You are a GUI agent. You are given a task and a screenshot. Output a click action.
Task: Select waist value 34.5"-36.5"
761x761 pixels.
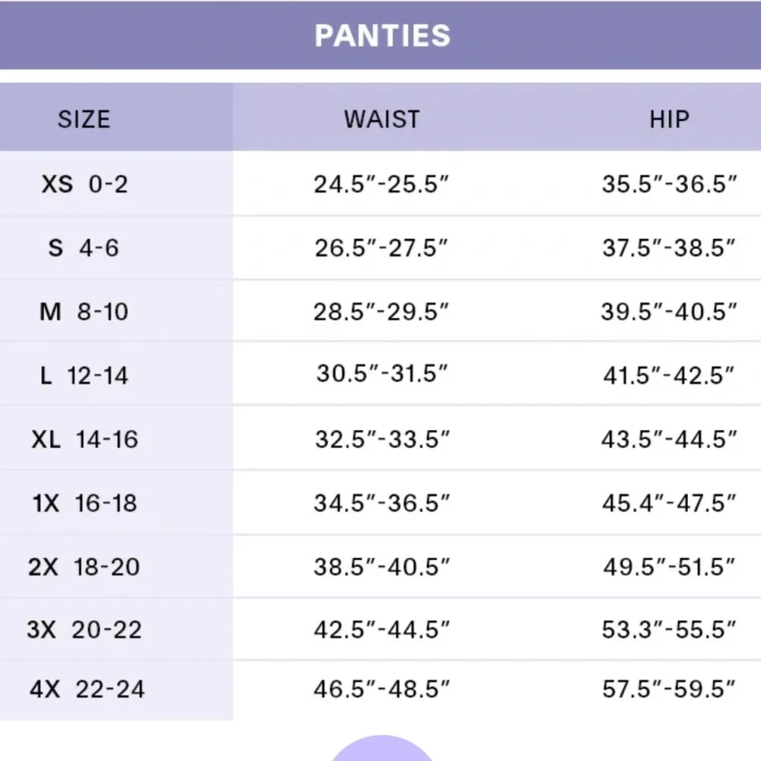(x=381, y=503)
